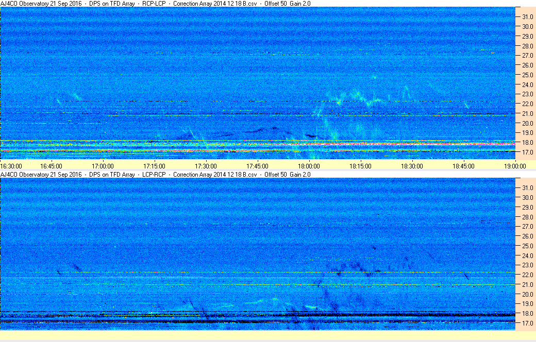Click 19.0 frequency label in RCP-LCP plot
This screenshot has height=342, width=536.
pyautogui.click(x=527, y=132)
